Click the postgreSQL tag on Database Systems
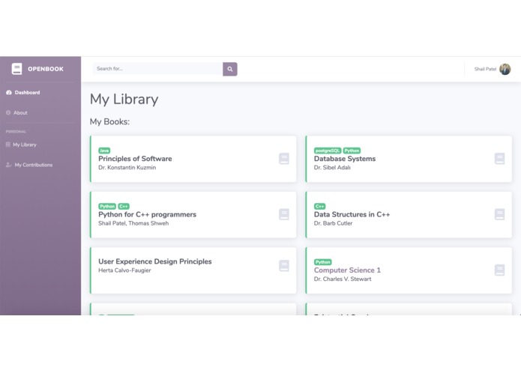The width and height of the screenshot is (521, 370). (328, 151)
